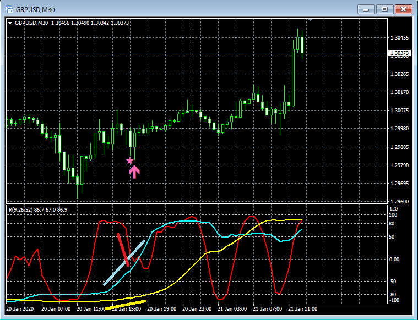Click time axis label 20 Jan 2020
The image size is (418, 320).
click(20, 309)
